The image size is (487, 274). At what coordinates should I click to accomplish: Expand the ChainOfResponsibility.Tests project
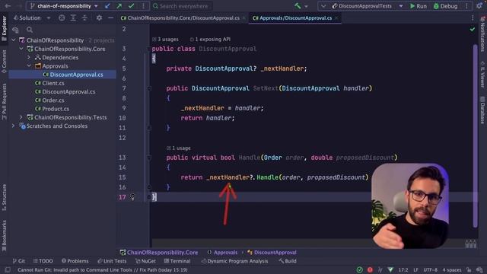tap(21, 117)
